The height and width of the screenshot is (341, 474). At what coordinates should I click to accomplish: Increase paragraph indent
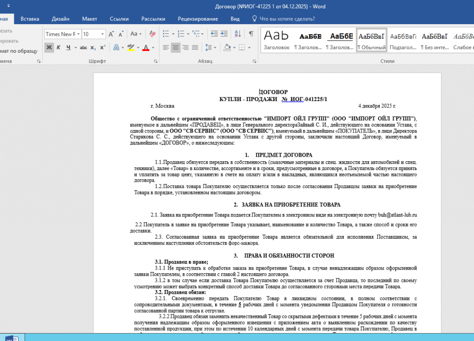pos(224,34)
